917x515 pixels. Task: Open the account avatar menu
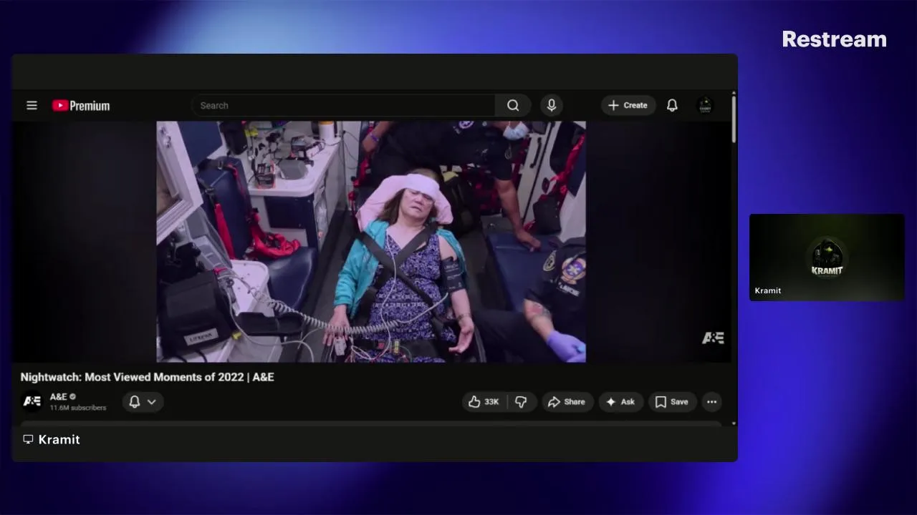[x=705, y=105]
